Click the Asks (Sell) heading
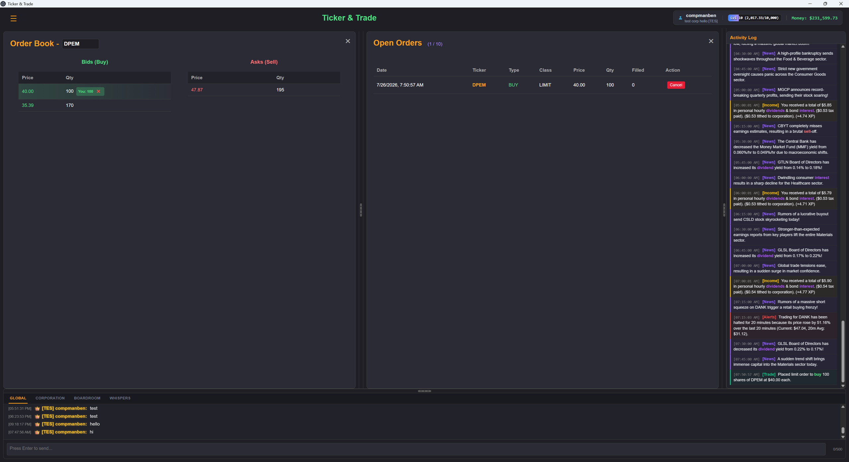This screenshot has height=462, width=849. [x=264, y=62]
